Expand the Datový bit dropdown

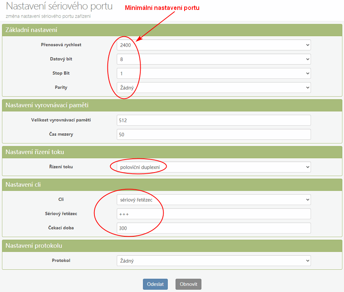click(x=214, y=59)
